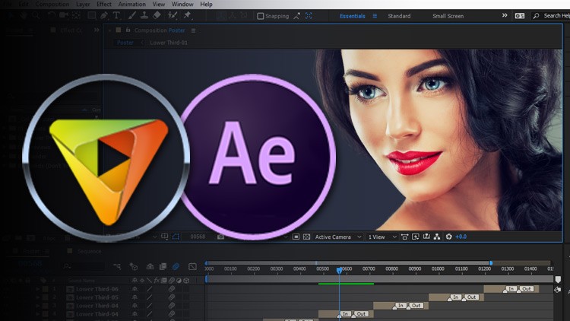Open the Layer menu
This screenshot has height=321, width=570.
[x=83, y=4]
